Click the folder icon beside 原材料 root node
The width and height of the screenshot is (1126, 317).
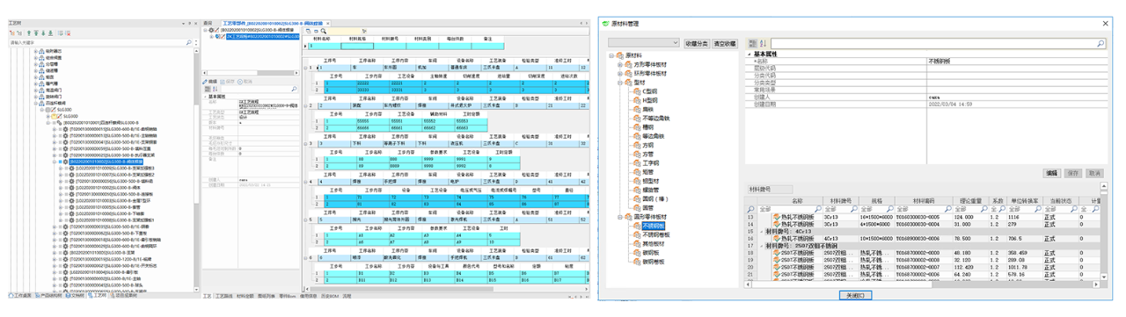pos(620,55)
